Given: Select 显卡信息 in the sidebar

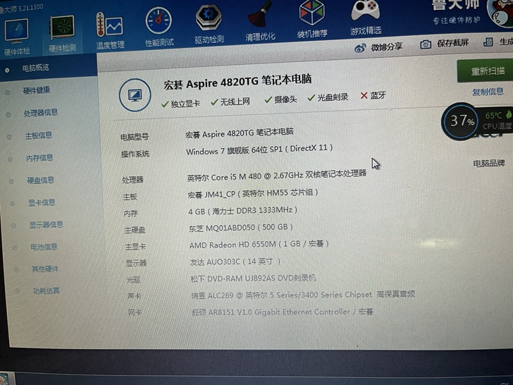Looking at the screenshot, I should 42,203.
